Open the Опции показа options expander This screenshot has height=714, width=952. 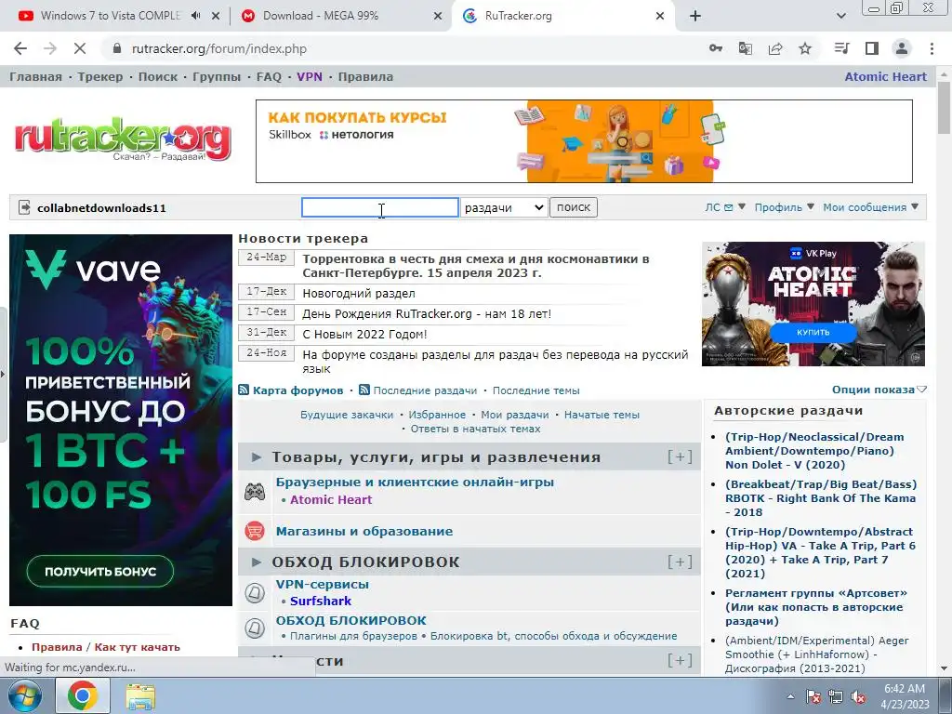click(879, 390)
